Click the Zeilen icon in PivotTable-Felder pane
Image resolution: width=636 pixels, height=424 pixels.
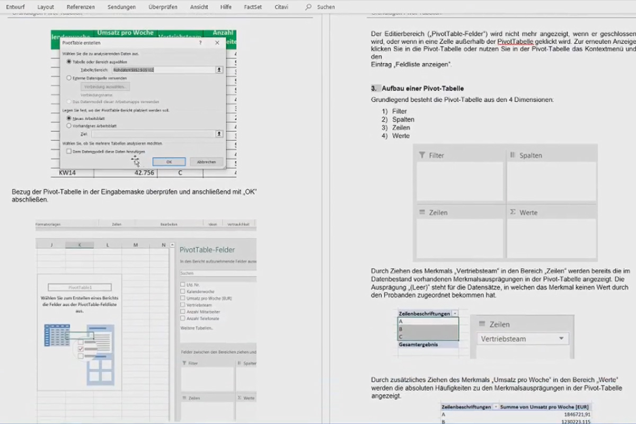coord(184,397)
